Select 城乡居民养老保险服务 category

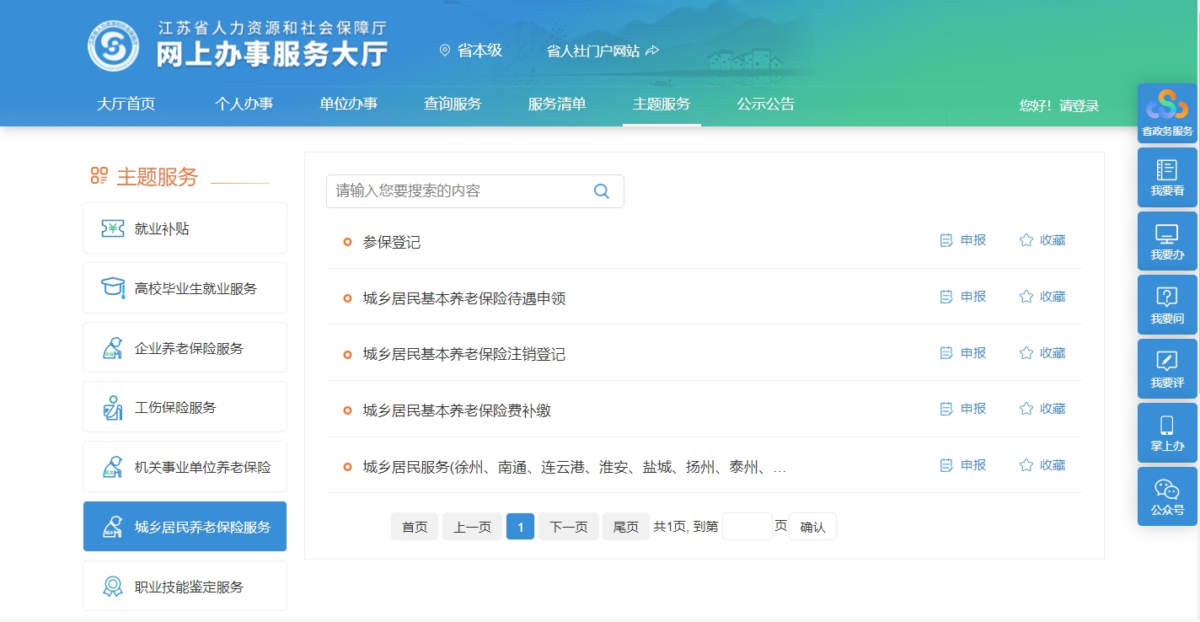[x=185, y=527]
